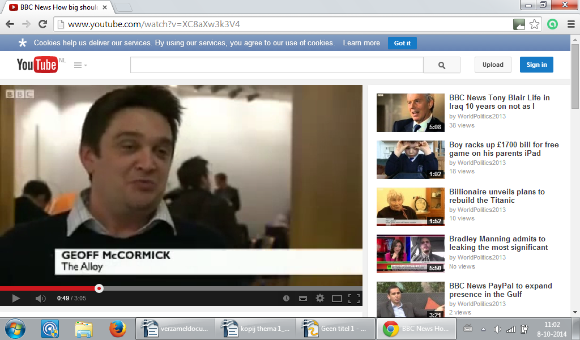This screenshot has width=580, height=340.
Task: Open the taskbar clock showing 11:02
Action: tap(552, 329)
